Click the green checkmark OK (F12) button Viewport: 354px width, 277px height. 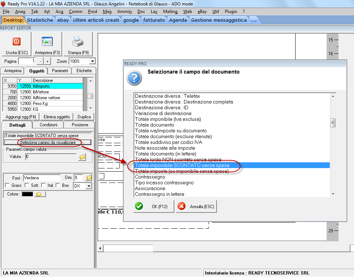(154, 206)
